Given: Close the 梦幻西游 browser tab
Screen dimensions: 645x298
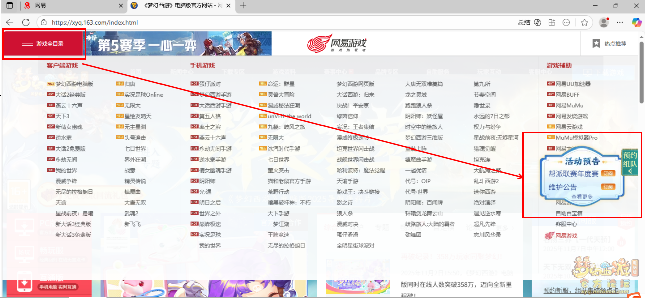Looking at the screenshot, I should click(228, 6).
